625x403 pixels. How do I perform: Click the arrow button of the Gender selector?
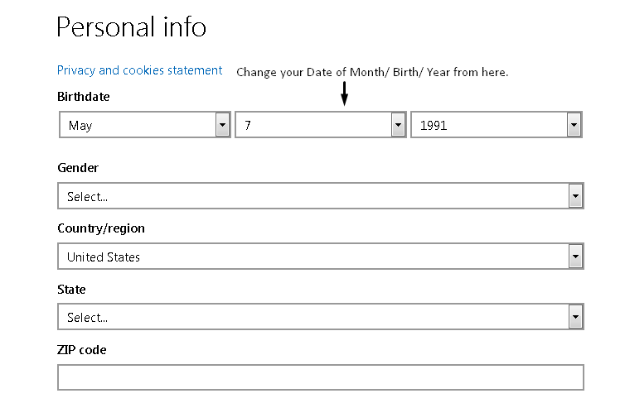click(x=576, y=196)
